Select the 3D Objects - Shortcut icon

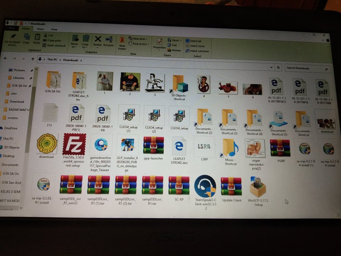pos(180,84)
